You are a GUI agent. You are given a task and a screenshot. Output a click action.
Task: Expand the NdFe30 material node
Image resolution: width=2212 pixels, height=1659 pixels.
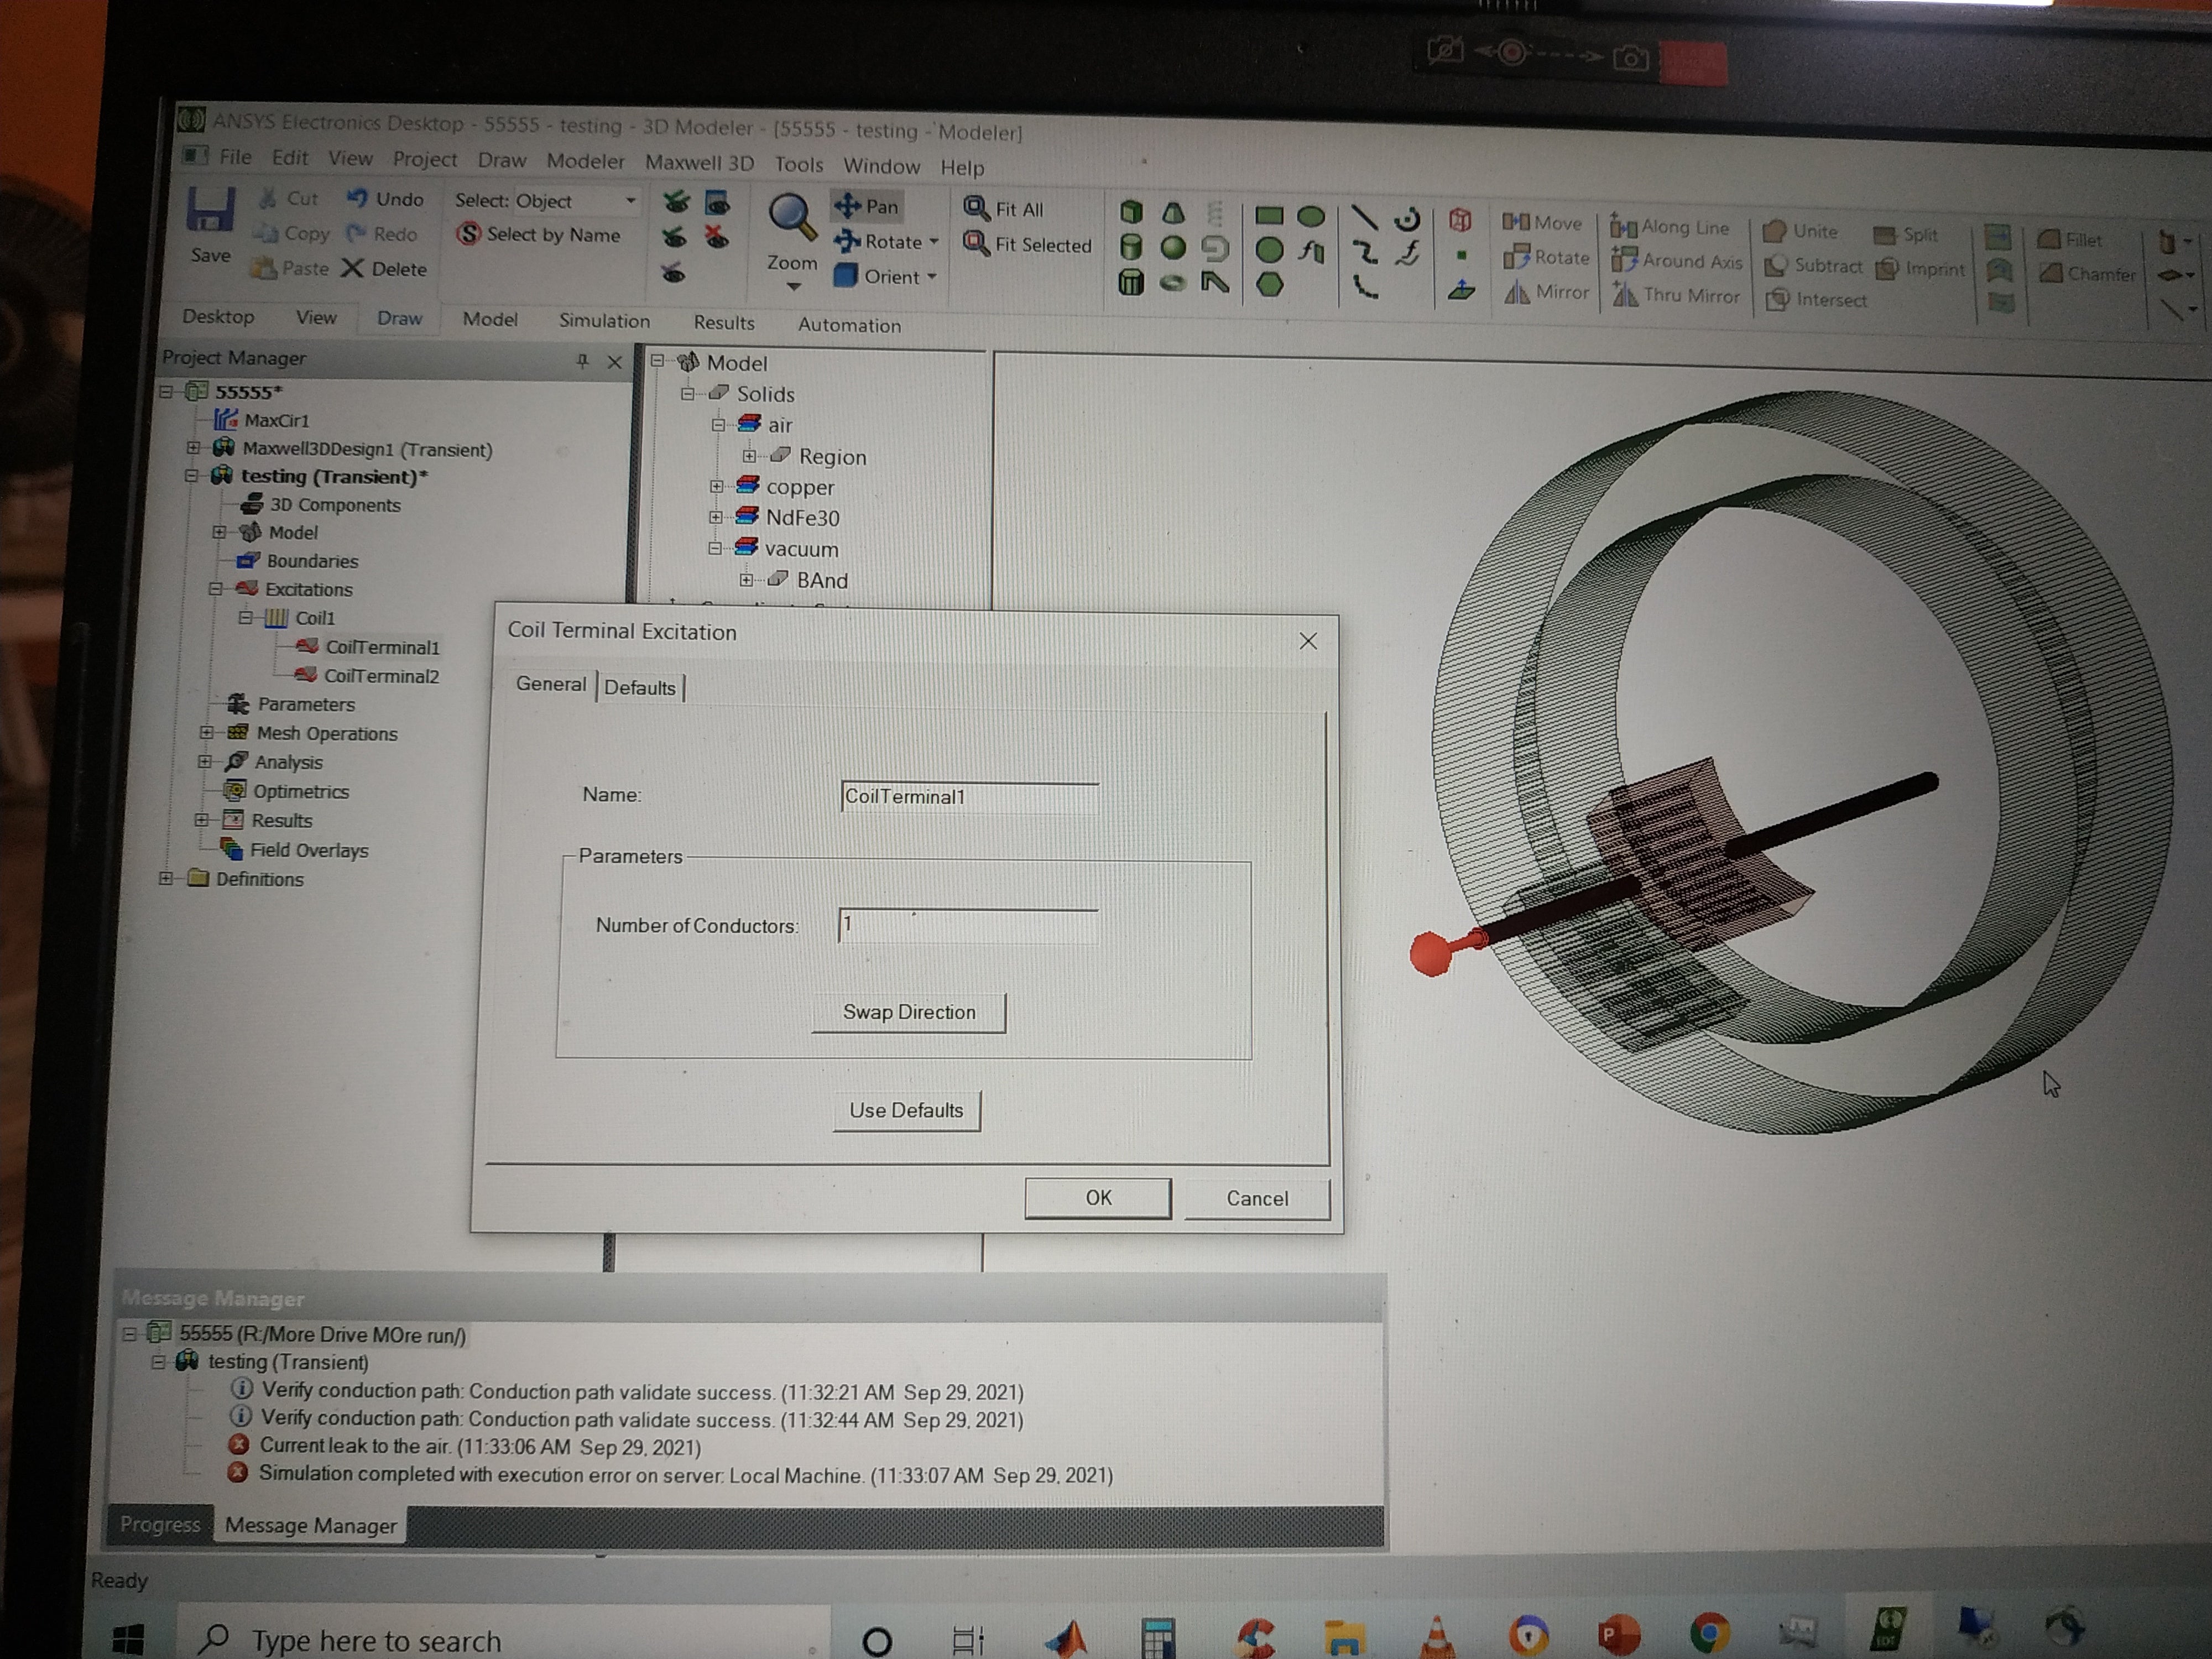tap(716, 517)
